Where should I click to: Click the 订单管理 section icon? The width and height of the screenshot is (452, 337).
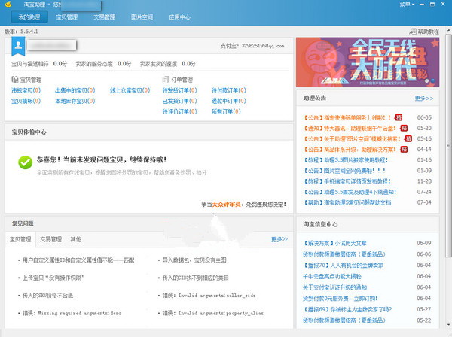tap(166, 79)
